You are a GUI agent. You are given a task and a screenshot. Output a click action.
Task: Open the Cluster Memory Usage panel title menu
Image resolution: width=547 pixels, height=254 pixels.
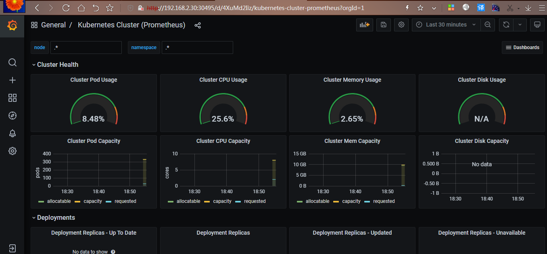click(x=352, y=80)
